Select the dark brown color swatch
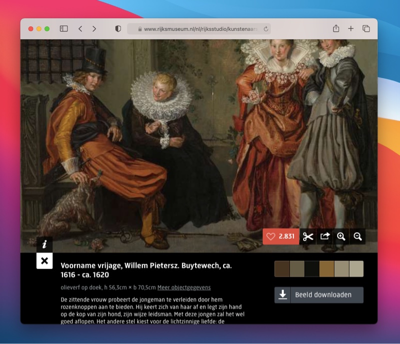 pos(282,268)
